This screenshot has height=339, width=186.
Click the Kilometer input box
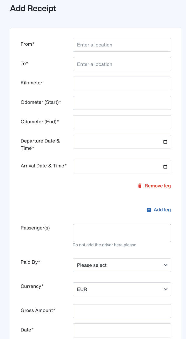[x=122, y=83]
